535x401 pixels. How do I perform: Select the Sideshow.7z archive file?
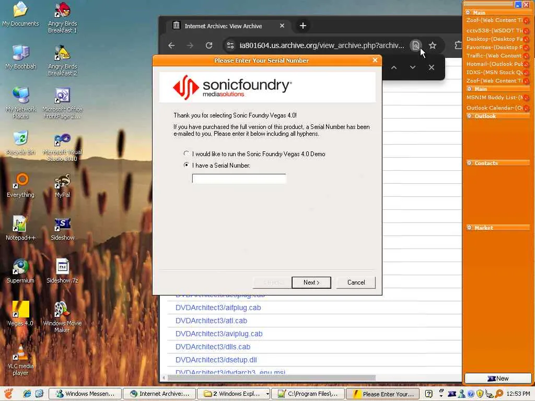click(x=63, y=272)
